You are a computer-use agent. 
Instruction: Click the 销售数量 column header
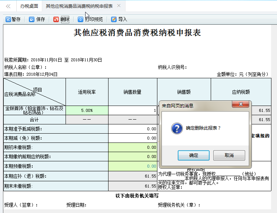133,92
